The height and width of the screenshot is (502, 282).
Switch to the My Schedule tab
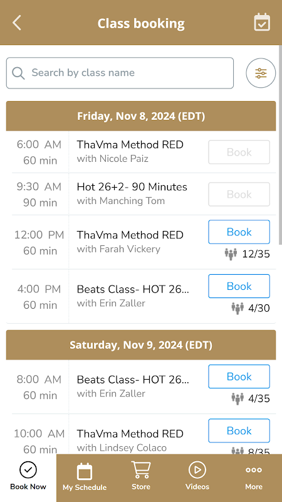85,477
